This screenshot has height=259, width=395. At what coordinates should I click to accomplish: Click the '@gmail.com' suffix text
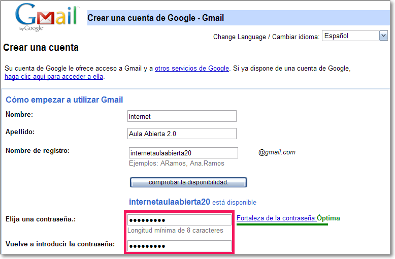pyautogui.click(x=277, y=152)
